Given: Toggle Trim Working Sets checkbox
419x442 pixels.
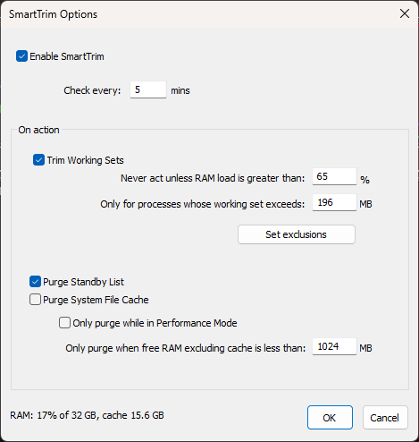Looking at the screenshot, I should (x=38, y=160).
